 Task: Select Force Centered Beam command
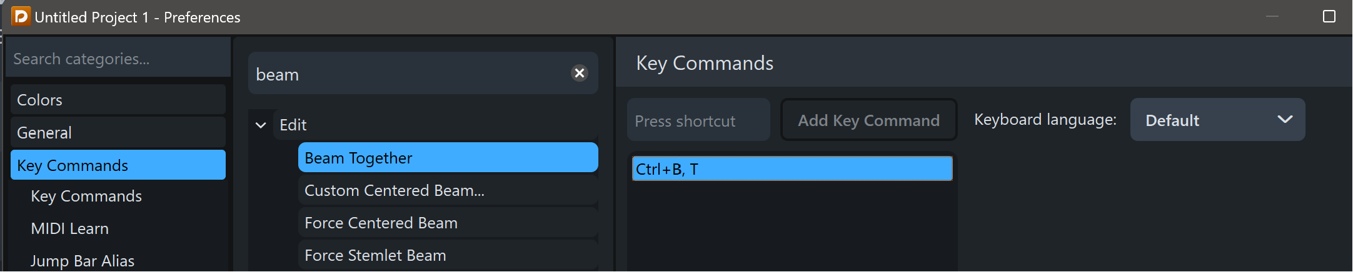[x=448, y=222]
